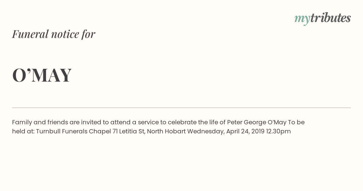Screen dimensions: 363x191
Task: Click the North Hobart location text
Action: tap(166, 132)
